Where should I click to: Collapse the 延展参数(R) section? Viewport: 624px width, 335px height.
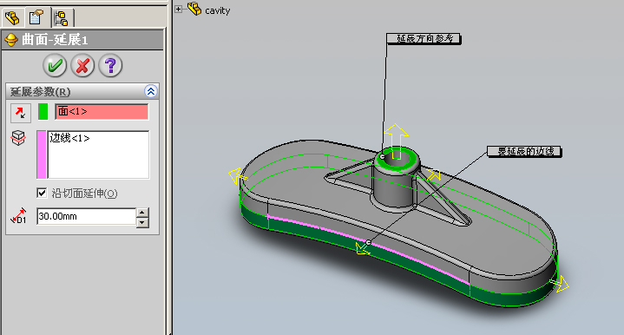(151, 91)
